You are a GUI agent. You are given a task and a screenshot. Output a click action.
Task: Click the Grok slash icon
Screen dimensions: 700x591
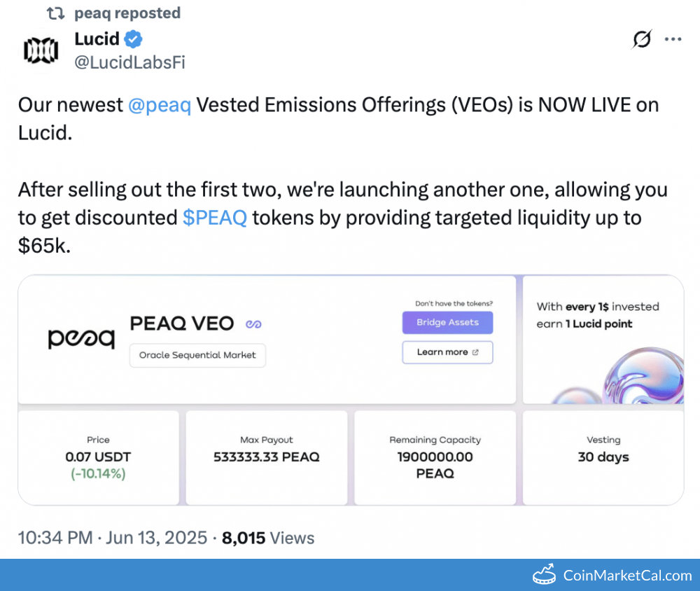641,40
